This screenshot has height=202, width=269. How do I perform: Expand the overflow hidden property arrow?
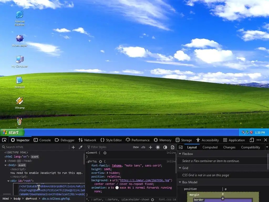pos(107,173)
